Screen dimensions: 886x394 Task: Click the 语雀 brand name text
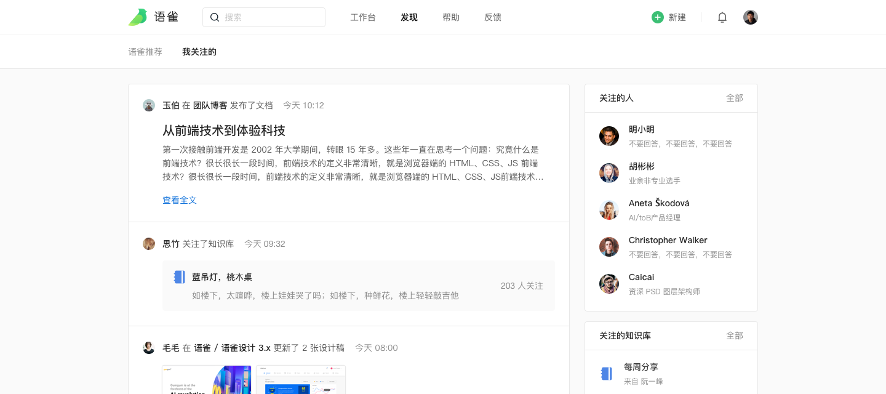(x=166, y=17)
